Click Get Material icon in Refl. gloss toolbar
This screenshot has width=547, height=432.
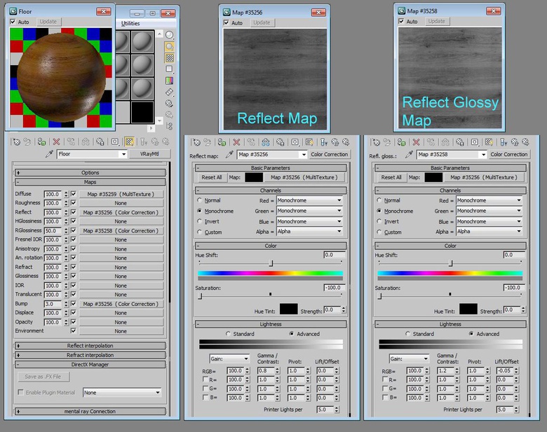point(376,142)
